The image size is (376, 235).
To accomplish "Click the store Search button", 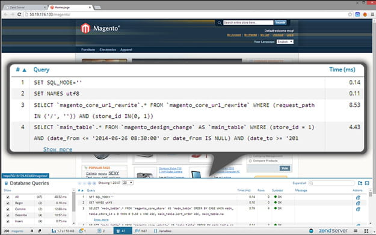I will [x=280, y=22].
